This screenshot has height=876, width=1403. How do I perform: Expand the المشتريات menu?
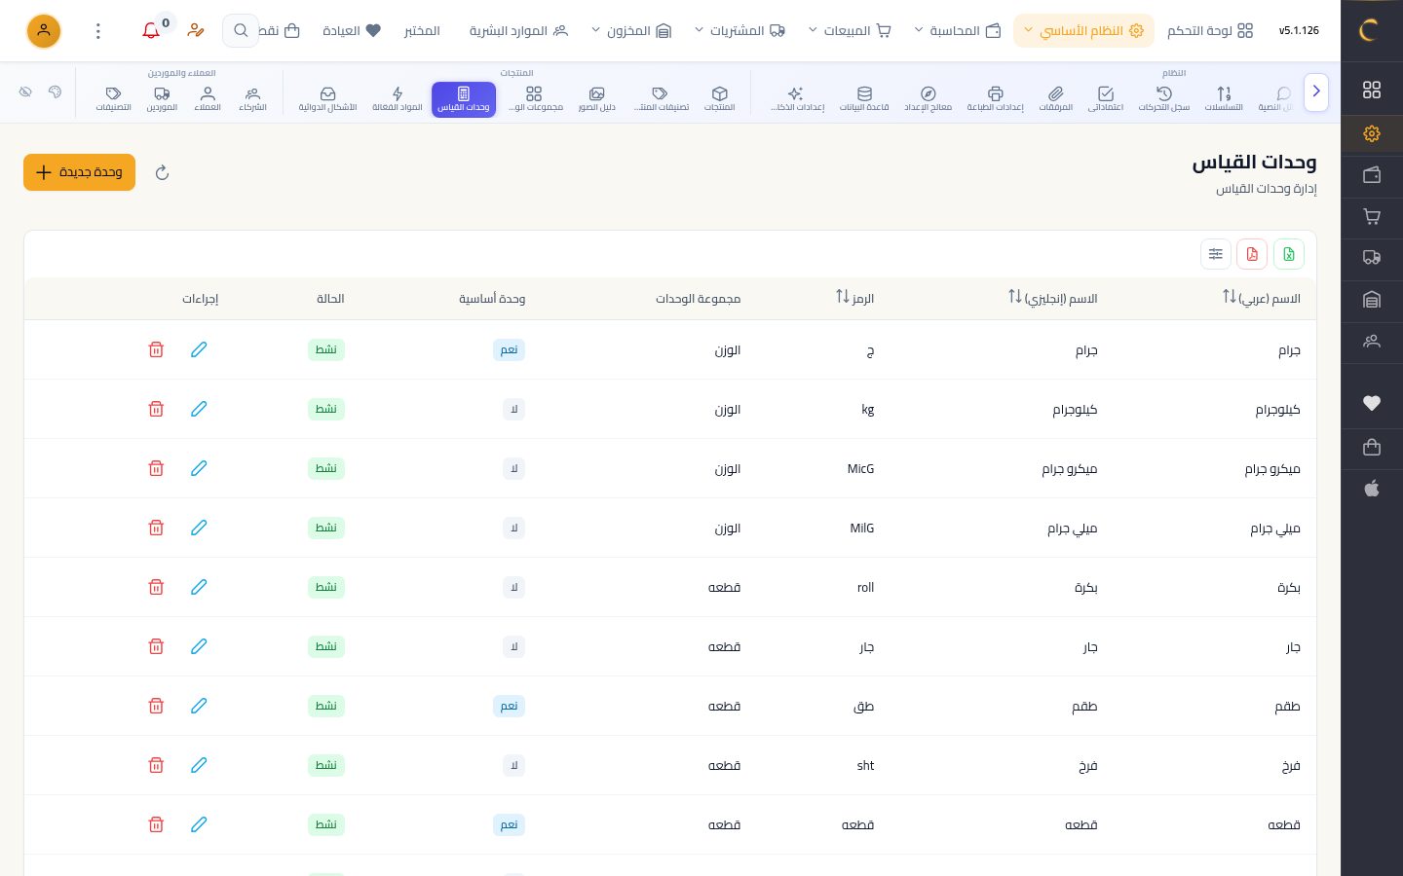tap(739, 31)
